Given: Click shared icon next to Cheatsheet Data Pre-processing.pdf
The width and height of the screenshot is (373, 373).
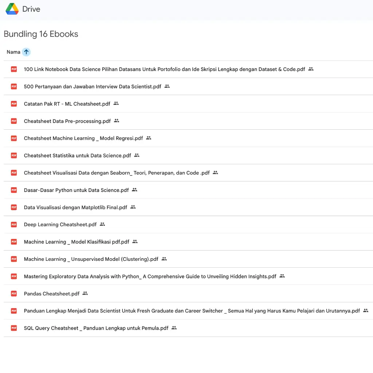Looking at the screenshot, I should pyautogui.click(x=117, y=121).
